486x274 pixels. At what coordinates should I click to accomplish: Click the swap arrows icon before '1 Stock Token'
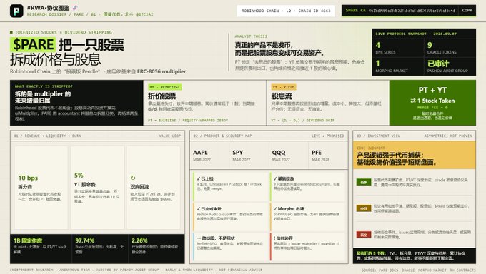point(413,101)
